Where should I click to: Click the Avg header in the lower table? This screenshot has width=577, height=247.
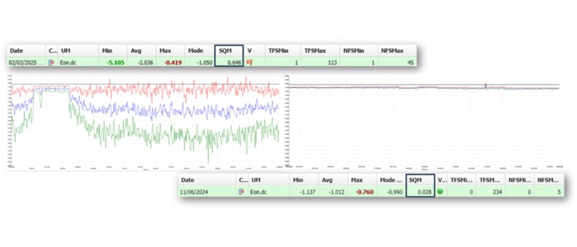327,180
